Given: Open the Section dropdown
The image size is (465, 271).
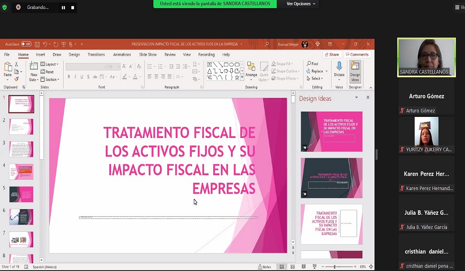Looking at the screenshot, I should coord(50,79).
